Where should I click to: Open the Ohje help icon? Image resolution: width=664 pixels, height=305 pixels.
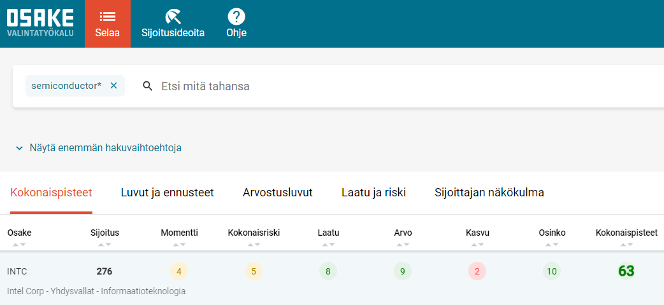tap(236, 17)
